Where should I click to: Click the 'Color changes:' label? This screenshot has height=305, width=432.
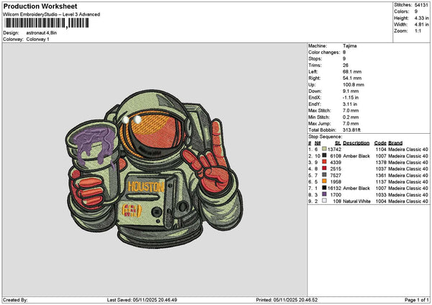pos(324,53)
